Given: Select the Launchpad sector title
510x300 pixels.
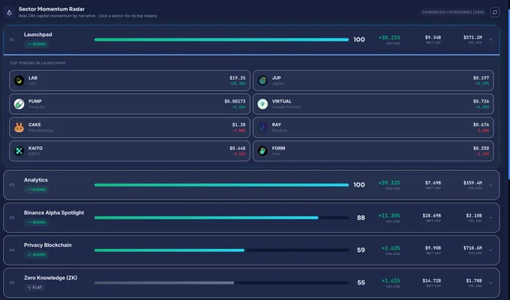Looking at the screenshot, I should point(37,34).
